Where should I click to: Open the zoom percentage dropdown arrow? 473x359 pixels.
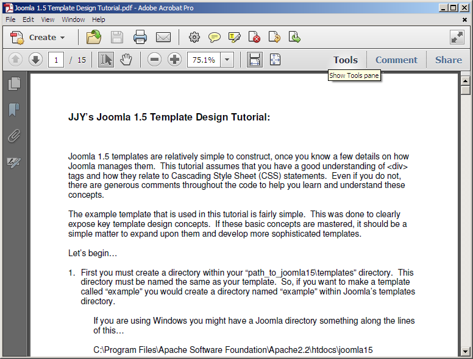point(227,60)
